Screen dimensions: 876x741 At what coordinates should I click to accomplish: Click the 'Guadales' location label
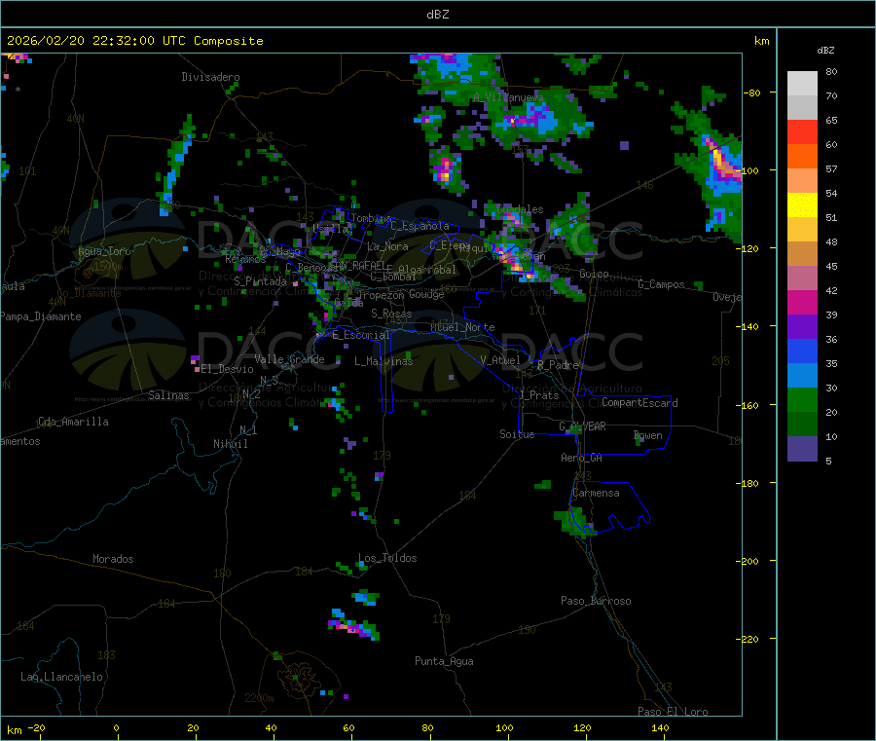[520, 209]
